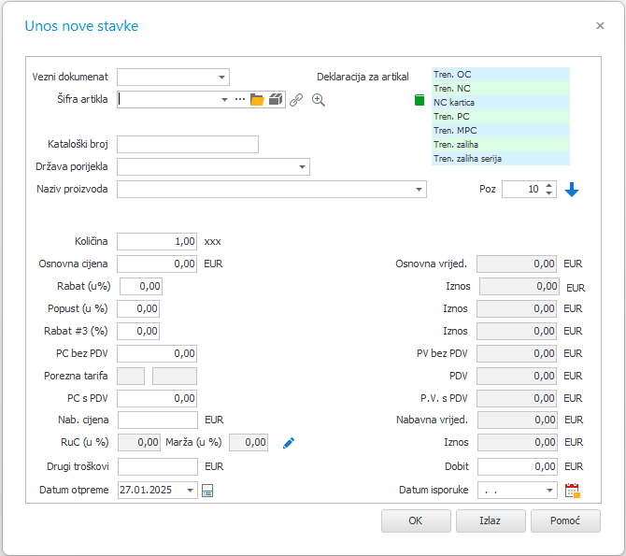Select Tren. MPC in the list
The height and width of the screenshot is (556, 626).
pyautogui.click(x=500, y=131)
